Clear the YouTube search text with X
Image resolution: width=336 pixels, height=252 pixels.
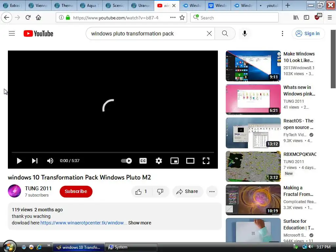click(x=209, y=33)
